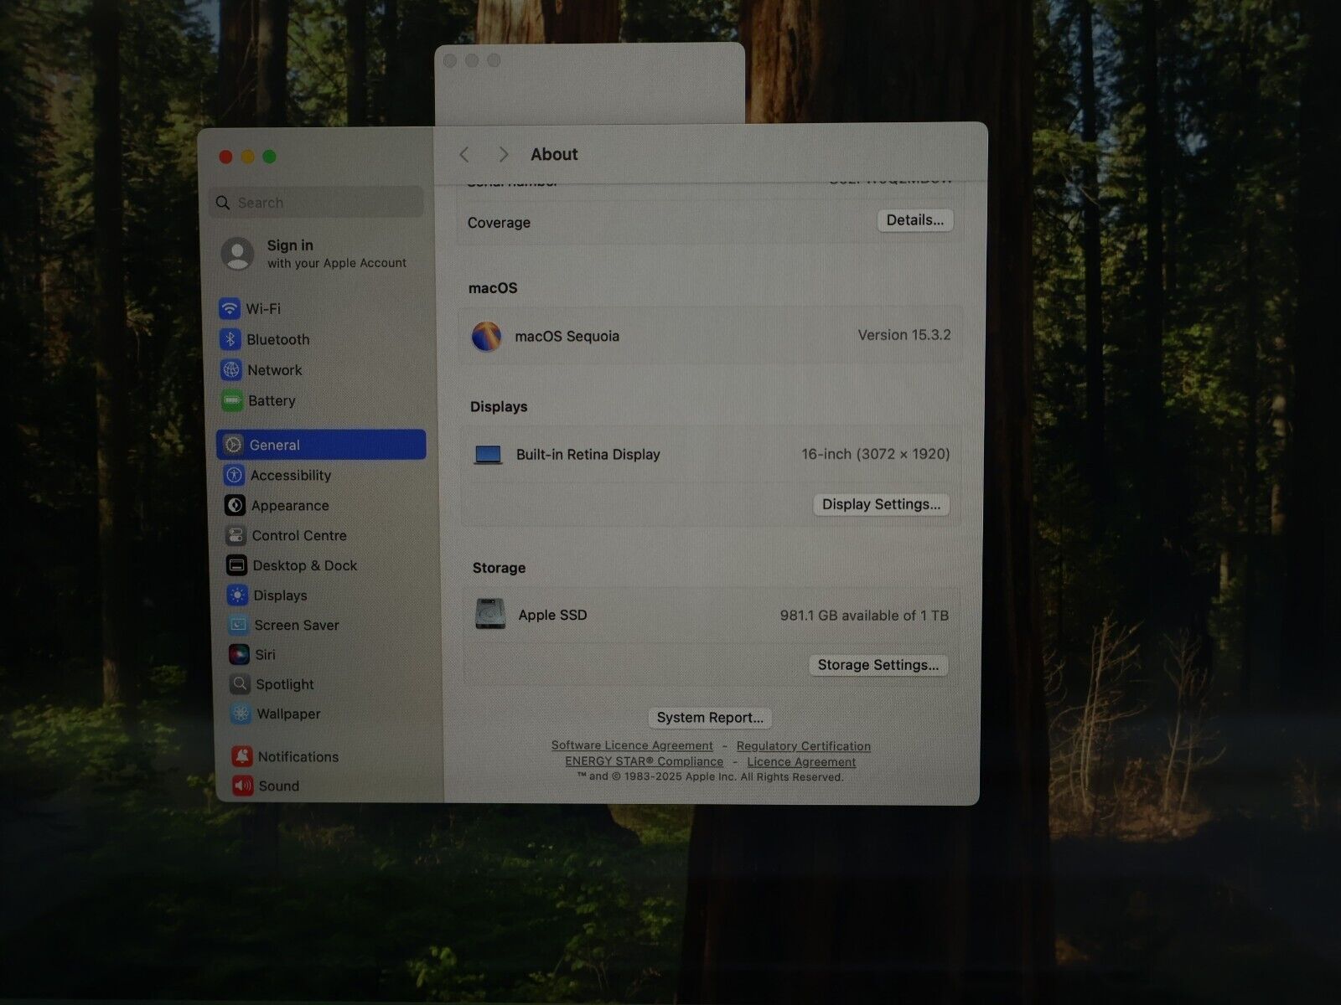
Task: Select Accessibility label in sidebar
Action: 291,475
